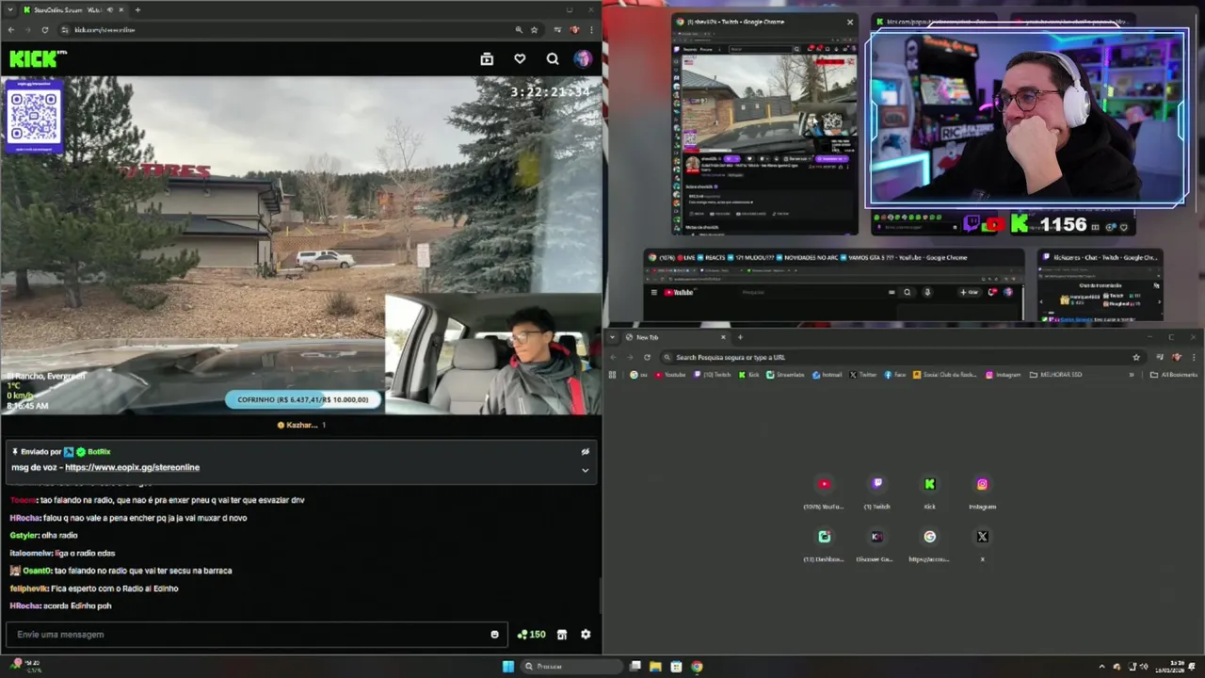Open the X shortcut tile
This screenshot has height=678, width=1205.
point(982,543)
